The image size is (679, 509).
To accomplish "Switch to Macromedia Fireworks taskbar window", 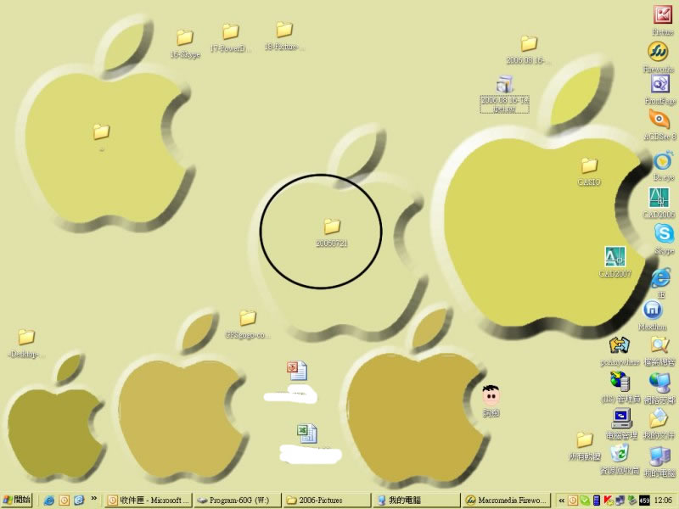I will tap(506, 501).
